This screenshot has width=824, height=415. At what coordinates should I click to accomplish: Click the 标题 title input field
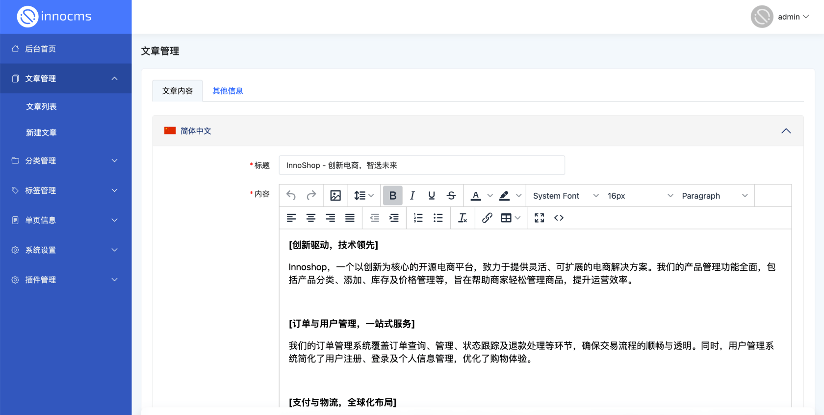[422, 165]
